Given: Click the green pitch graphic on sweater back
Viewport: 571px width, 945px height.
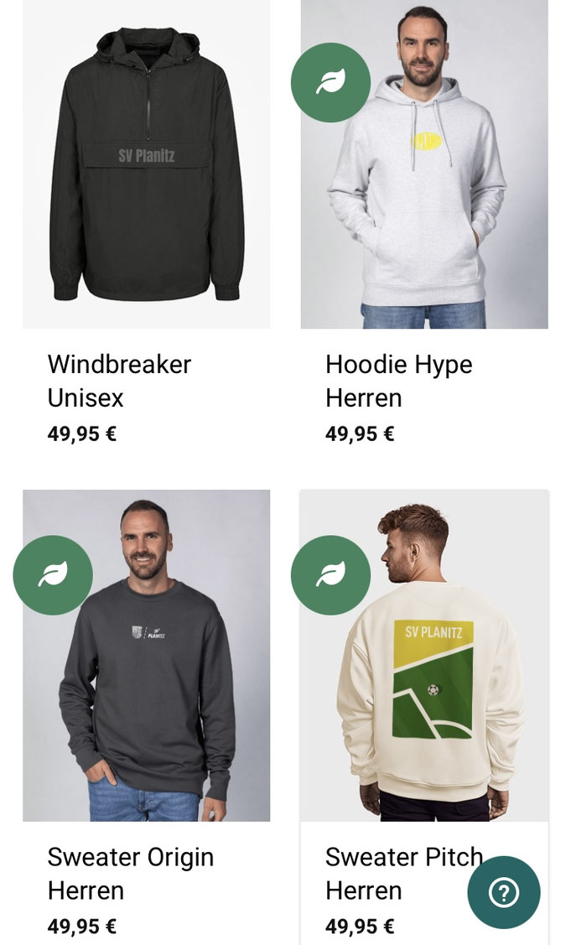Looking at the screenshot, I should click(433, 678).
